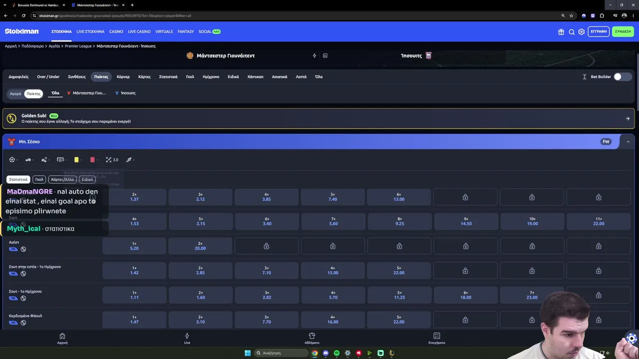Click the stats board icon in match header
The image size is (639, 359).
(325, 56)
